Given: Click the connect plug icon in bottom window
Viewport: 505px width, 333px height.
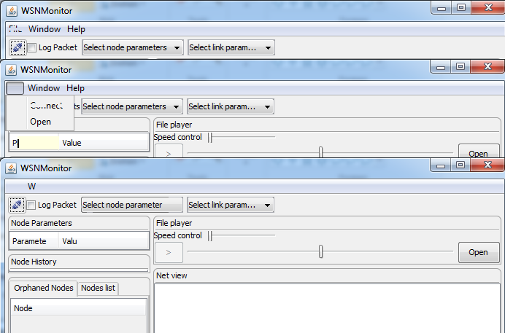Looking at the screenshot, I should coord(17,205).
